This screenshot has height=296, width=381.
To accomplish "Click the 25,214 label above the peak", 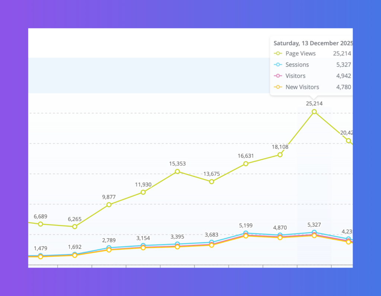I will pyautogui.click(x=314, y=104).
